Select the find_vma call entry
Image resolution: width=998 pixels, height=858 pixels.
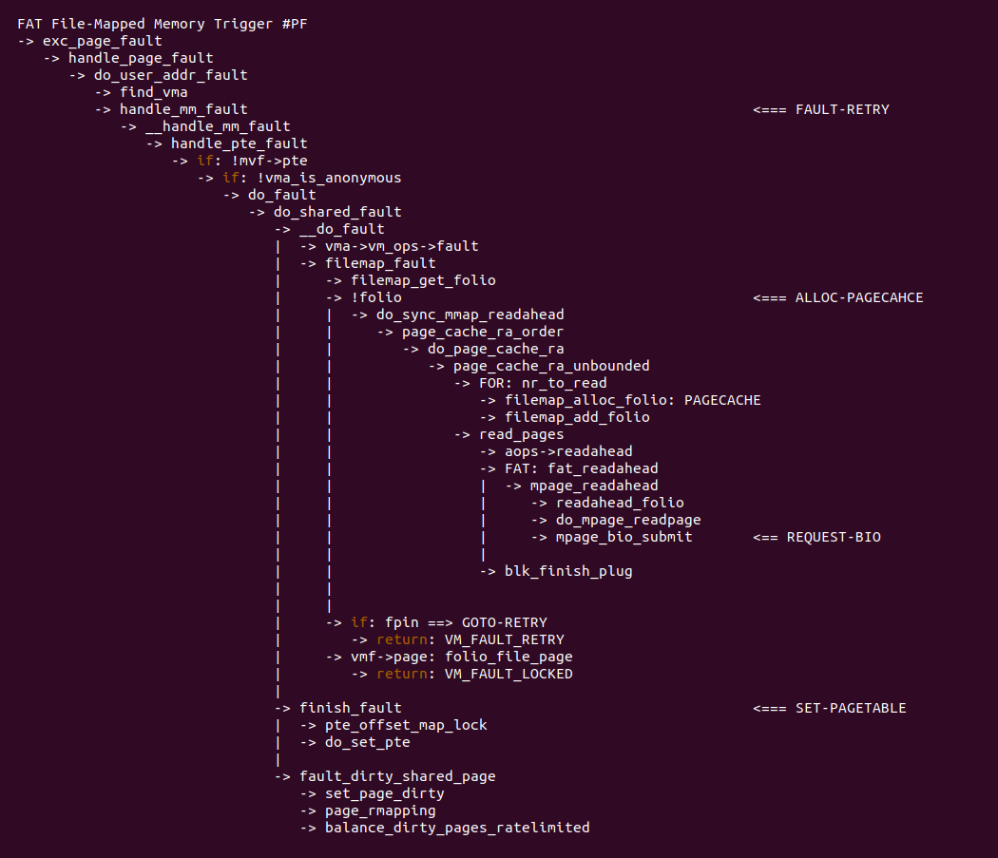(x=153, y=92)
